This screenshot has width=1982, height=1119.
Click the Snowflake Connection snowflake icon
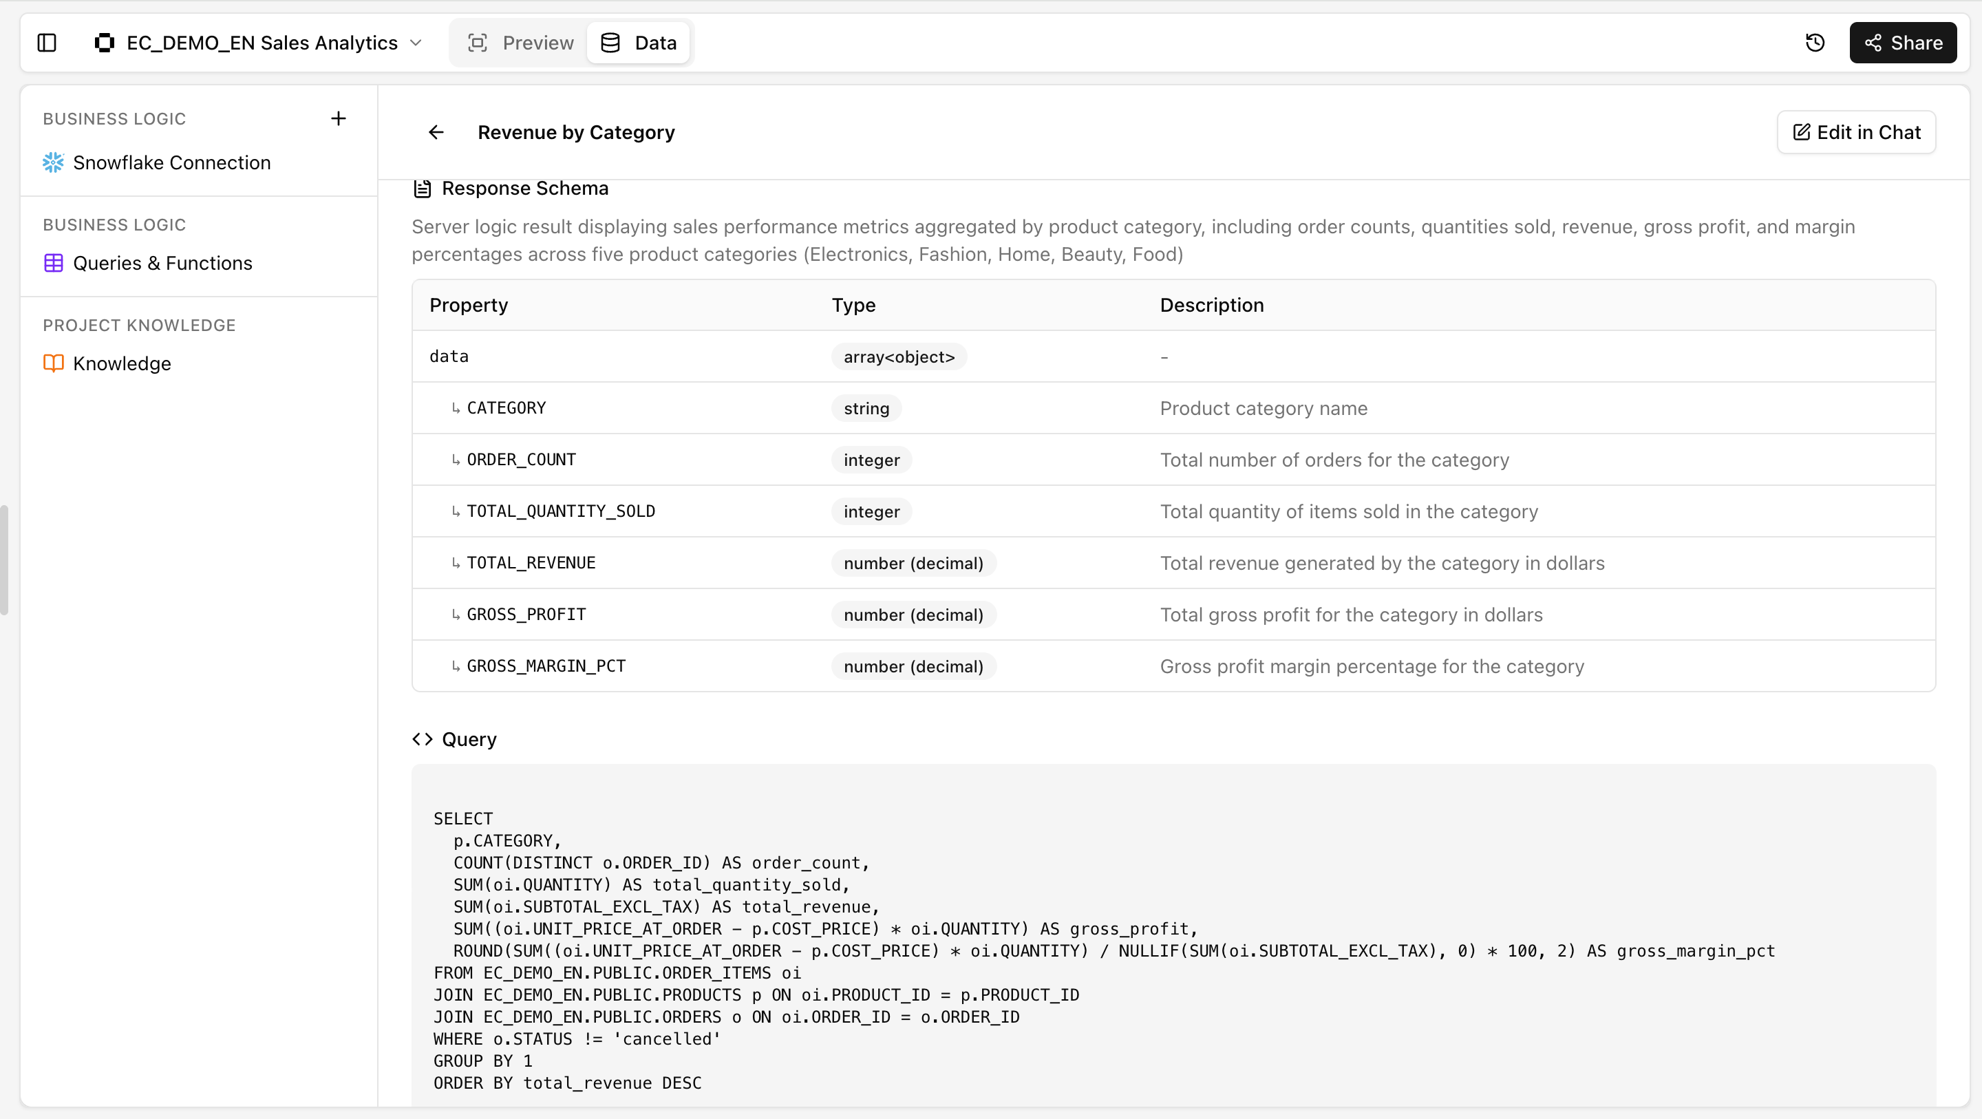point(53,162)
